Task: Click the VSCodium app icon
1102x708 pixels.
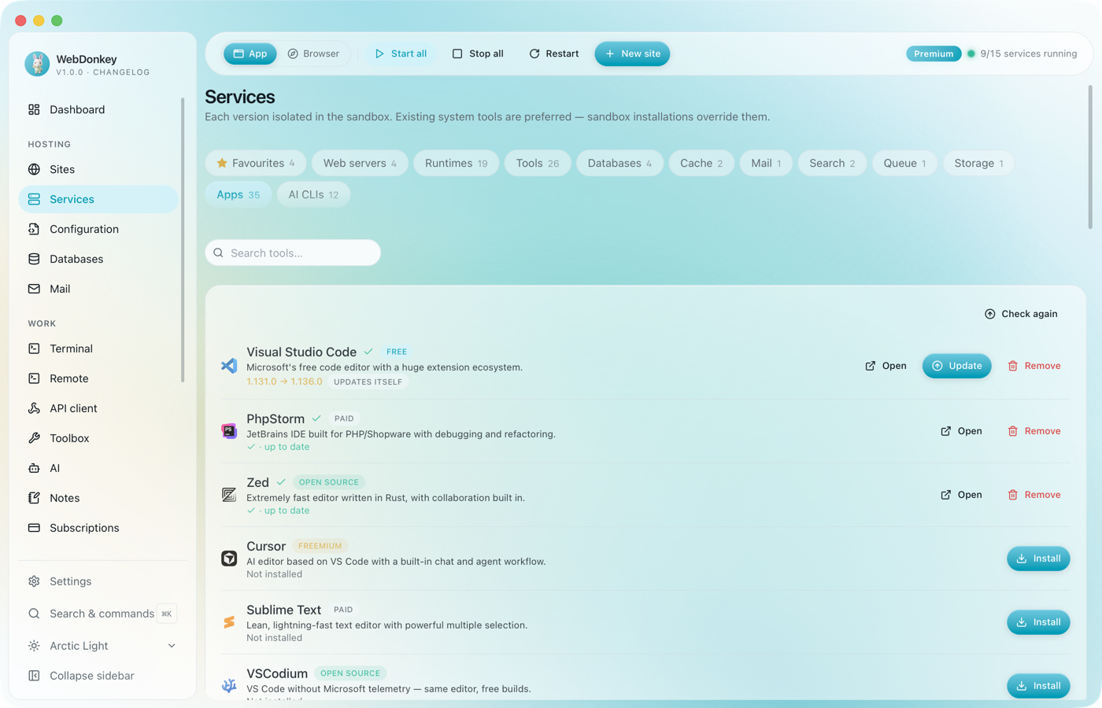Action: coord(229,686)
